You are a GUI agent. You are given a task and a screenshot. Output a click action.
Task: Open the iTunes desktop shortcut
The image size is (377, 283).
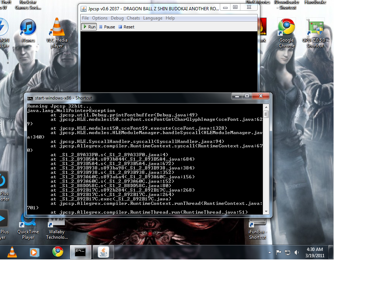[x=28, y=29]
